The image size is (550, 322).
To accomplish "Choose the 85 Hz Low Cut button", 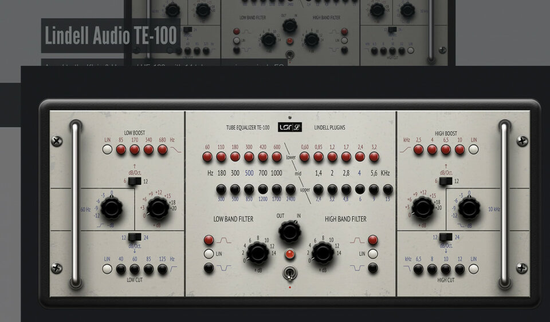I will pos(149,269).
